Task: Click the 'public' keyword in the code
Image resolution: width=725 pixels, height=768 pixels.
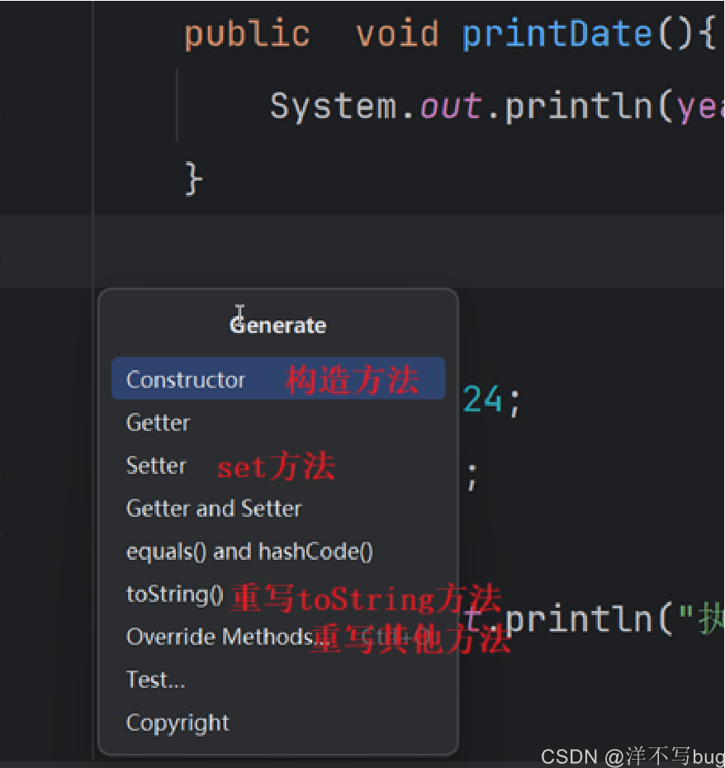Action: click(x=248, y=36)
